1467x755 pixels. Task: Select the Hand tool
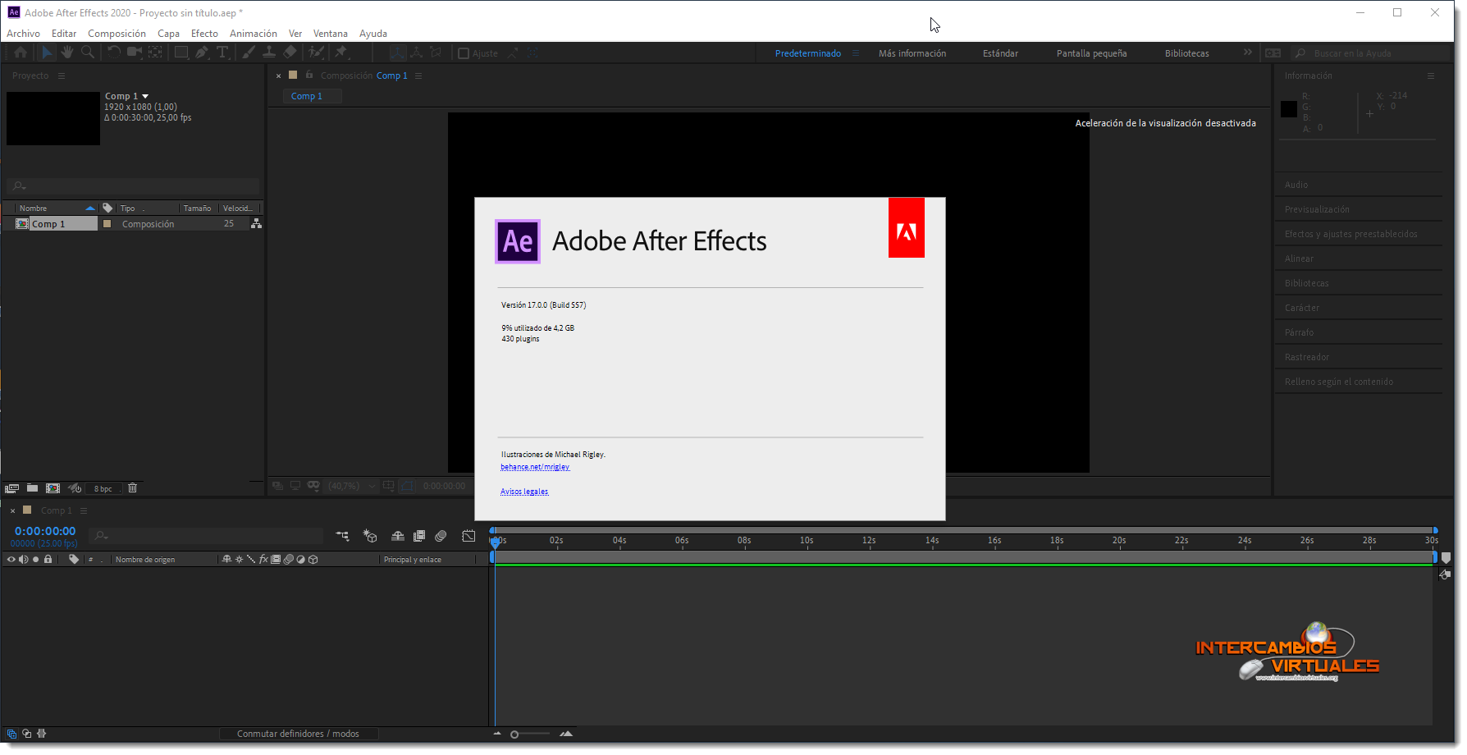67,53
